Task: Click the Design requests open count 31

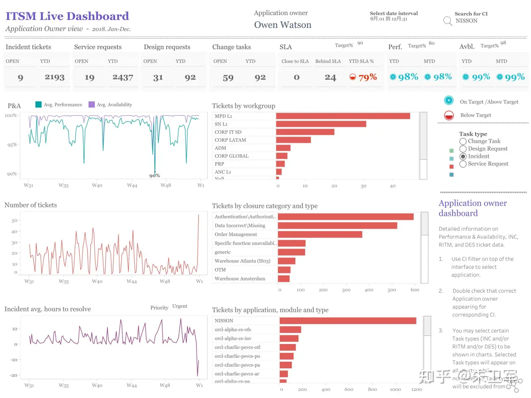Action: coord(158,78)
